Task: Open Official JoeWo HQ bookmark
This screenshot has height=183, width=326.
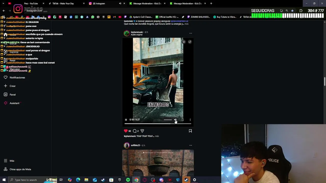Action: (167, 17)
